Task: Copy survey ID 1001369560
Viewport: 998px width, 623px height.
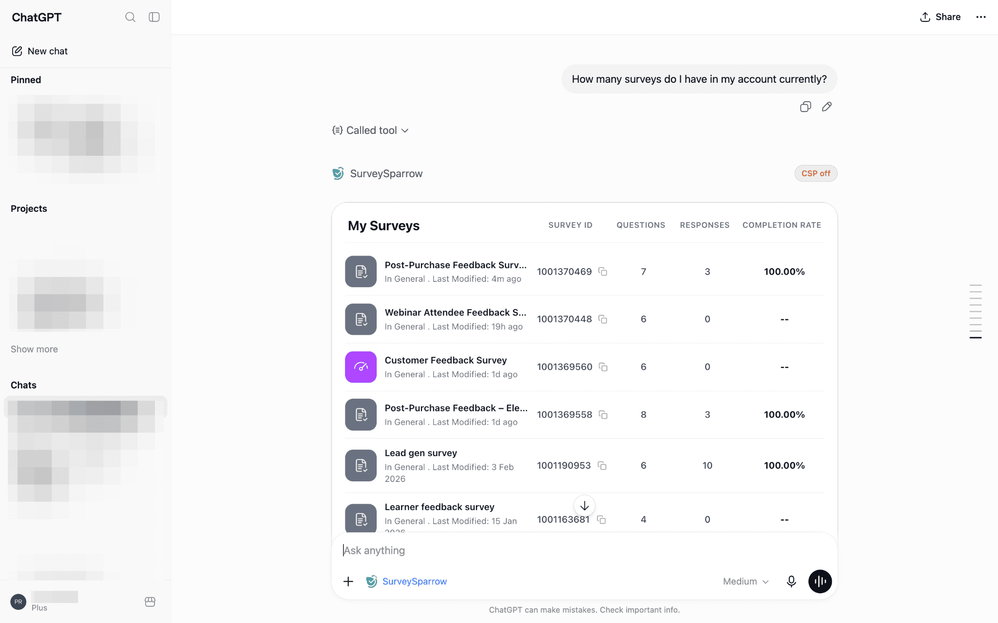Action: tap(603, 367)
